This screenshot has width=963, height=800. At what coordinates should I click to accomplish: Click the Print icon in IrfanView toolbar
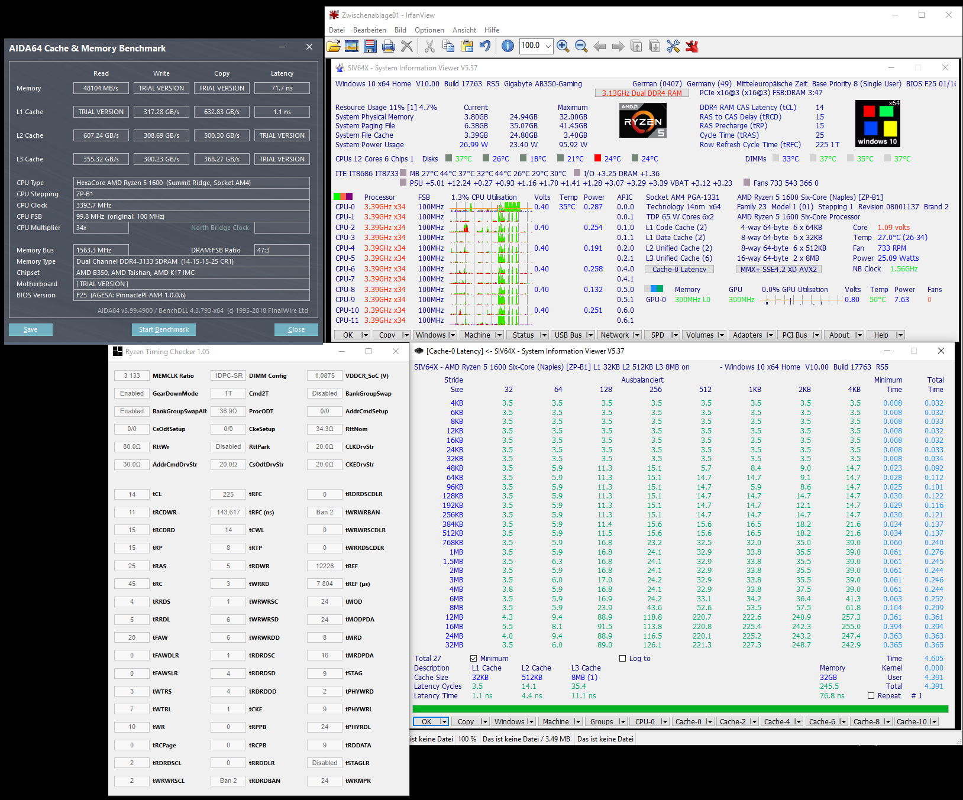pos(389,46)
